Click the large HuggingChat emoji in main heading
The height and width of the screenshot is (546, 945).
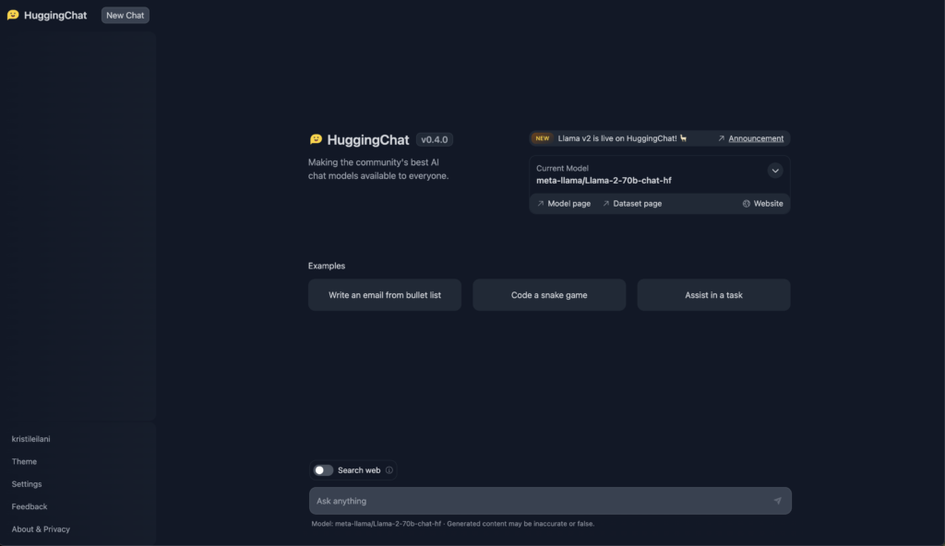316,139
